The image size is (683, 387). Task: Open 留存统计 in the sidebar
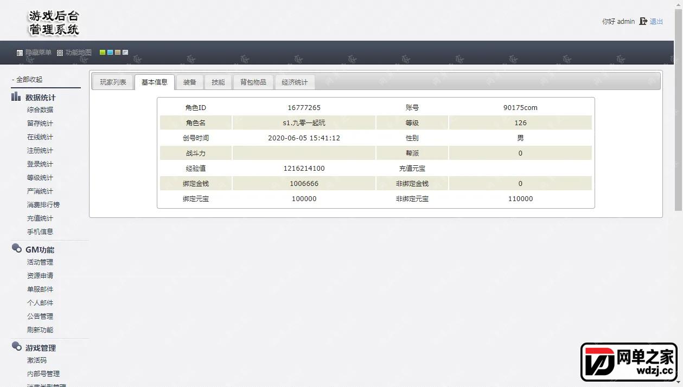point(40,123)
